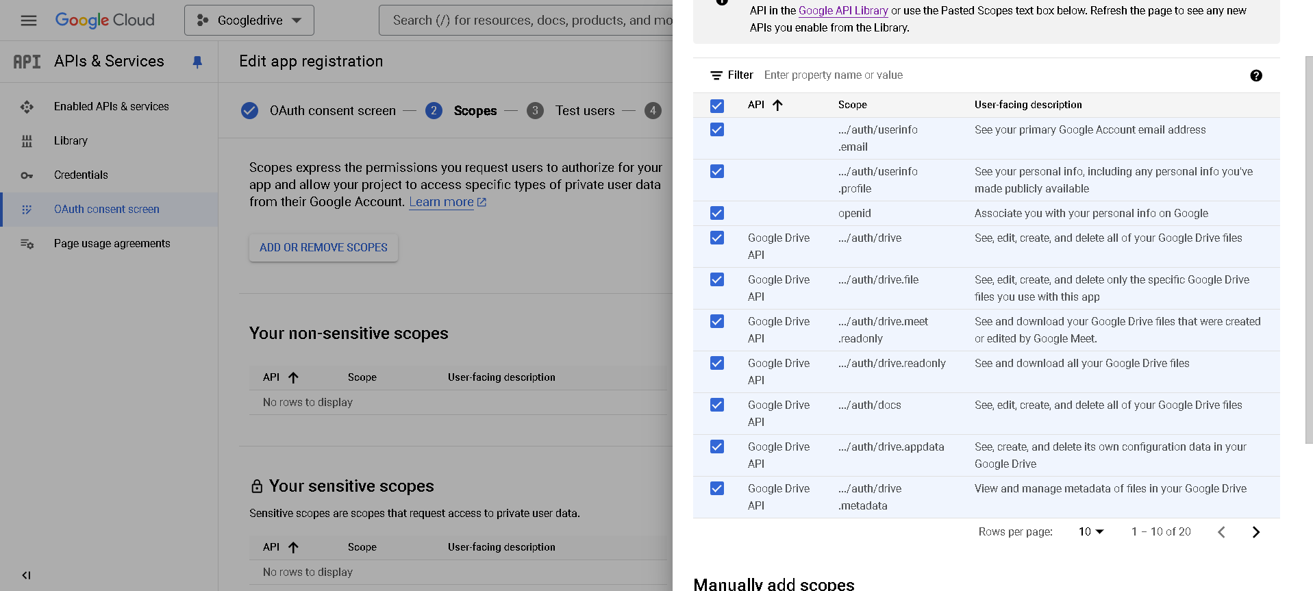Click the pin icon beside APIs & Services

pyautogui.click(x=197, y=62)
